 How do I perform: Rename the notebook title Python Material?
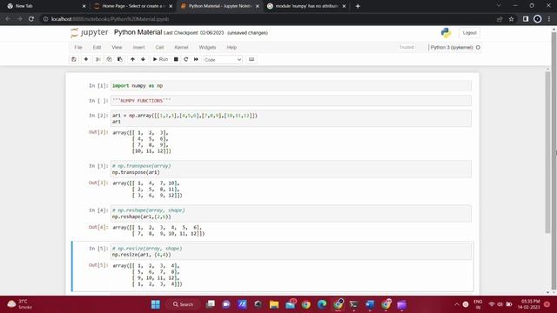click(x=138, y=32)
